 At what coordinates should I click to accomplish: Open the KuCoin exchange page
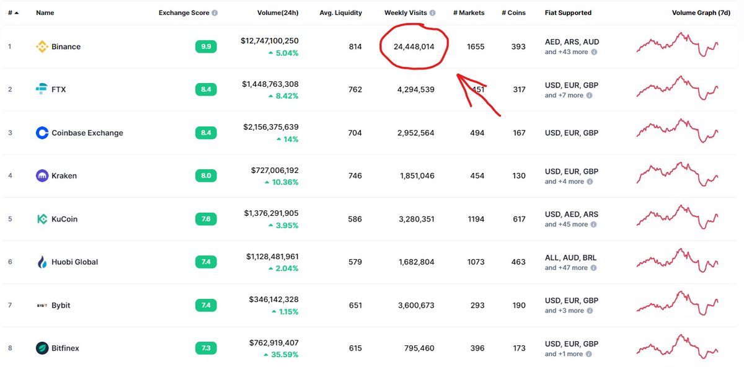(64, 219)
